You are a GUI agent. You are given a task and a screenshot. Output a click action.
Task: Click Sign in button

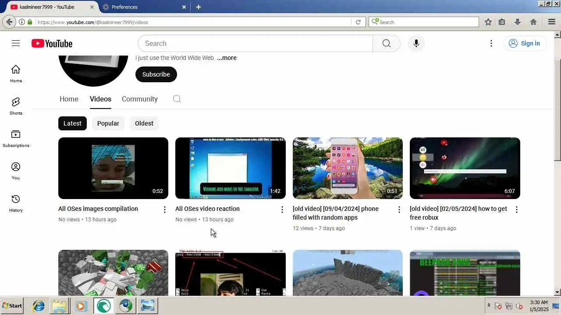click(x=525, y=43)
